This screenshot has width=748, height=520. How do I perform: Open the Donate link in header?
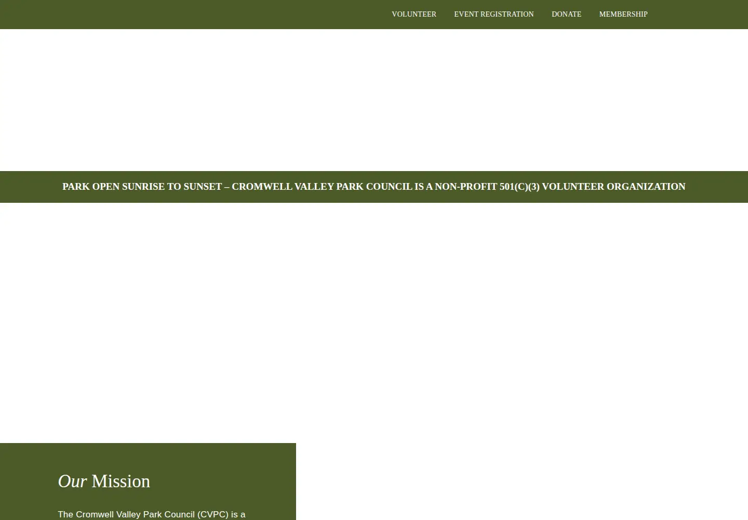tap(566, 14)
